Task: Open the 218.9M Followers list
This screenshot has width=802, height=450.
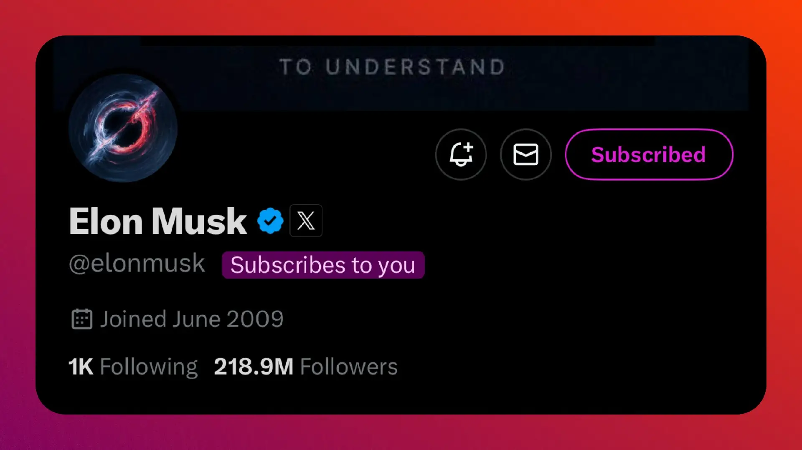Action: tap(306, 367)
